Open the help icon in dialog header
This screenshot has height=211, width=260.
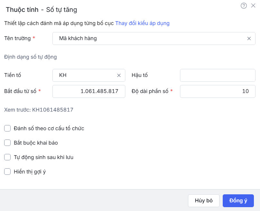pyautogui.click(x=244, y=5)
